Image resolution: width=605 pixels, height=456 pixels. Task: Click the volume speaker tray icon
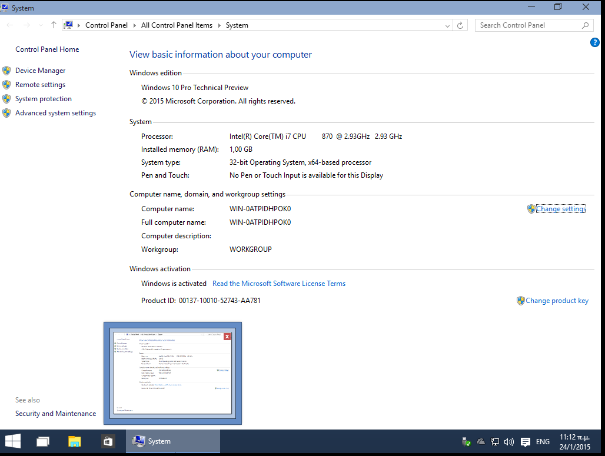click(x=509, y=442)
